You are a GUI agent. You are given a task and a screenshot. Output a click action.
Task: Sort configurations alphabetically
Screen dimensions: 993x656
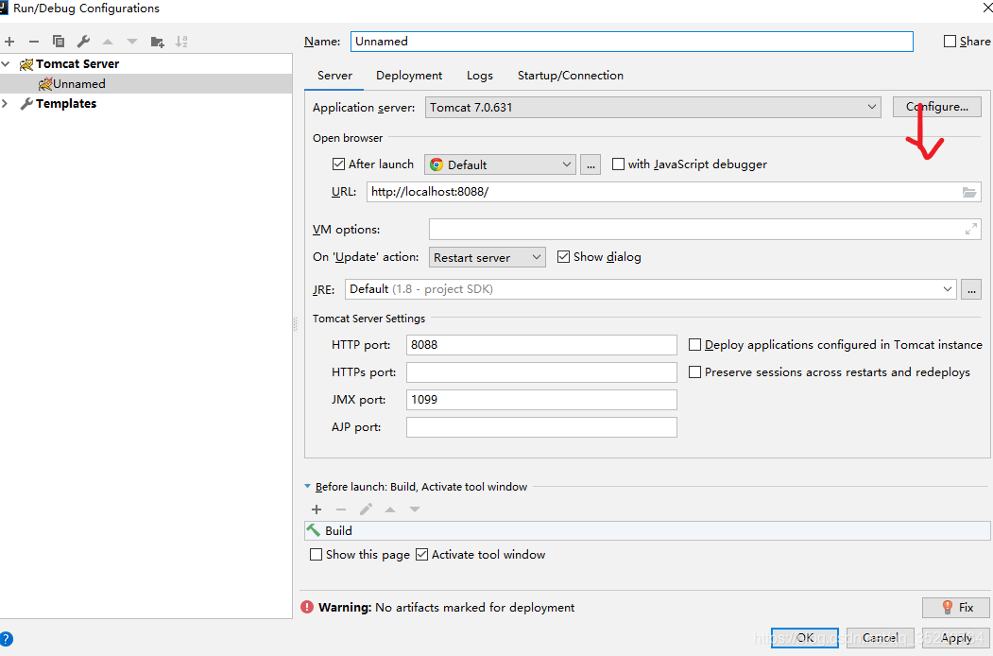click(181, 42)
